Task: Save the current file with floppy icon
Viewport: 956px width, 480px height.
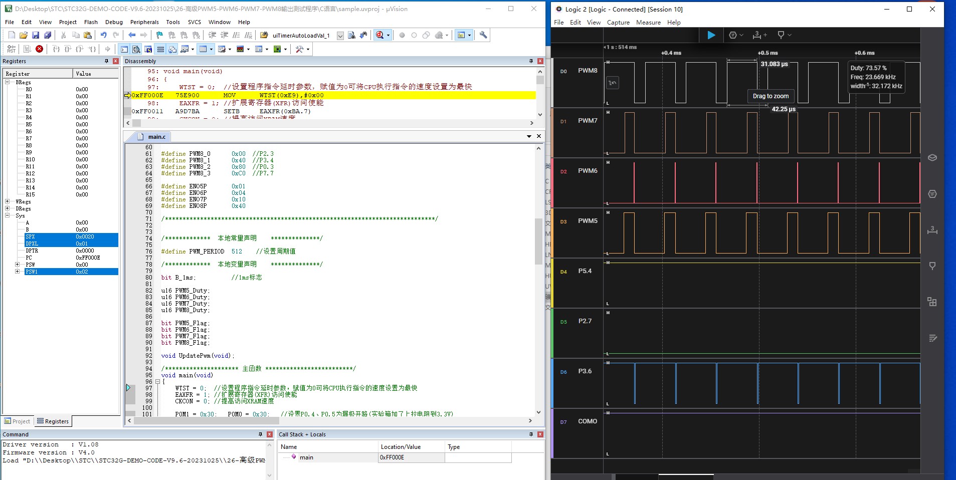Action: tap(36, 35)
